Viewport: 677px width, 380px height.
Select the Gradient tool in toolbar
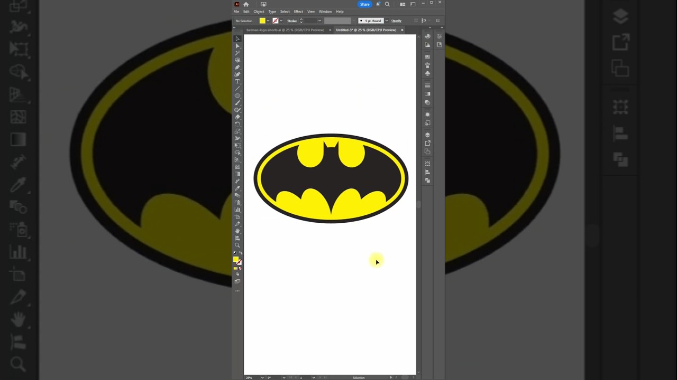pos(237,174)
